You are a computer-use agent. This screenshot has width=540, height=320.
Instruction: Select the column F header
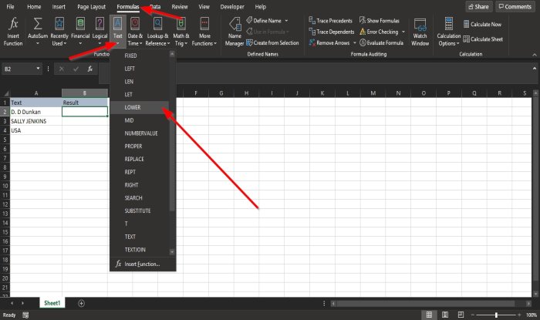pyautogui.click(x=196, y=93)
